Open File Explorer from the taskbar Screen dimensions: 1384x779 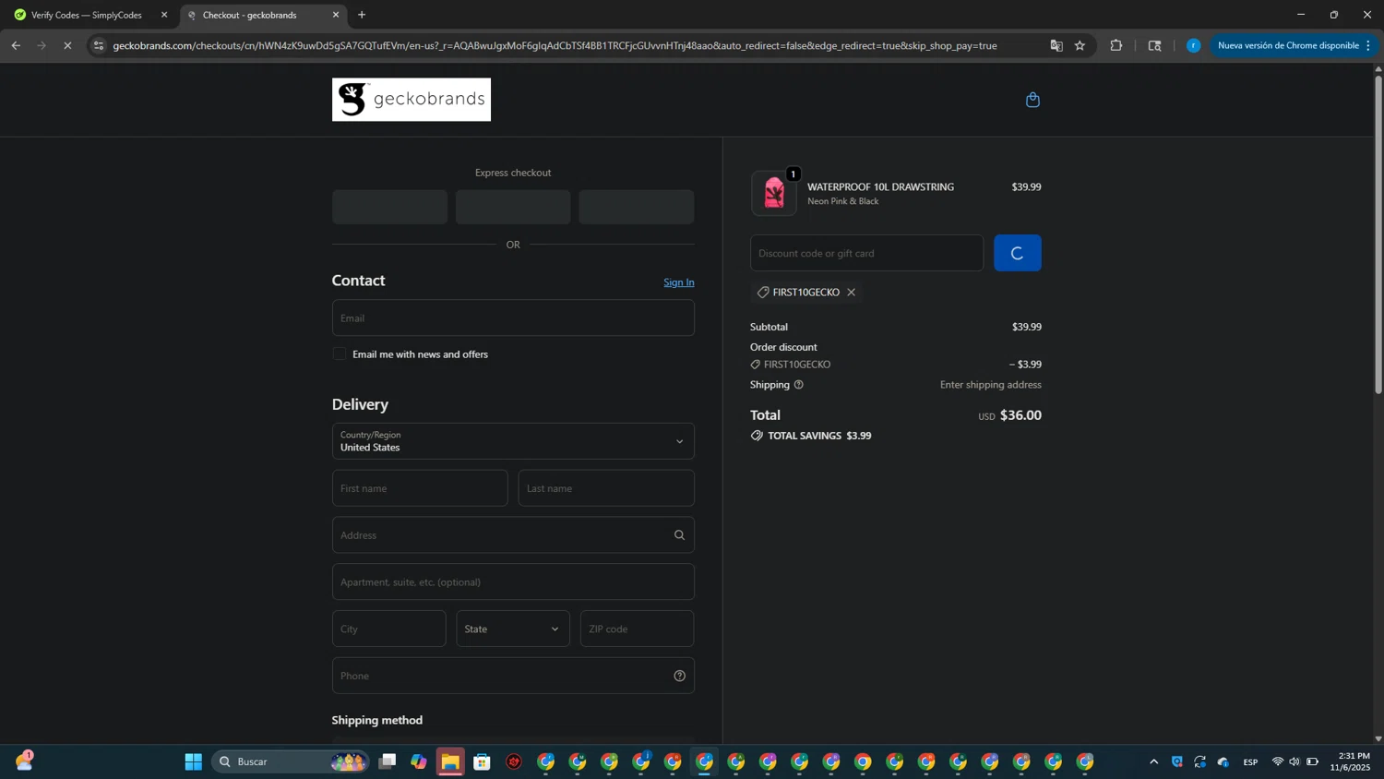pyautogui.click(x=450, y=761)
